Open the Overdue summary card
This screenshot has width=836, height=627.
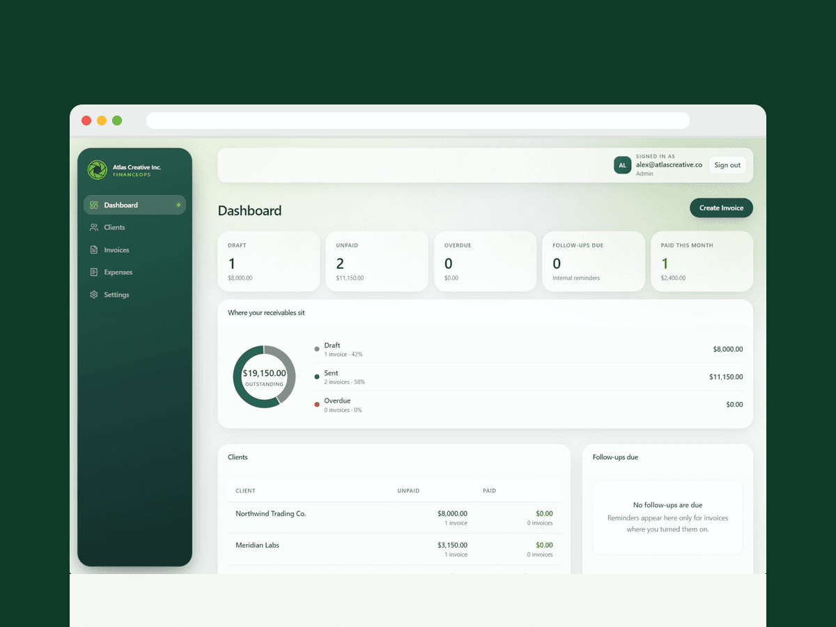486,261
